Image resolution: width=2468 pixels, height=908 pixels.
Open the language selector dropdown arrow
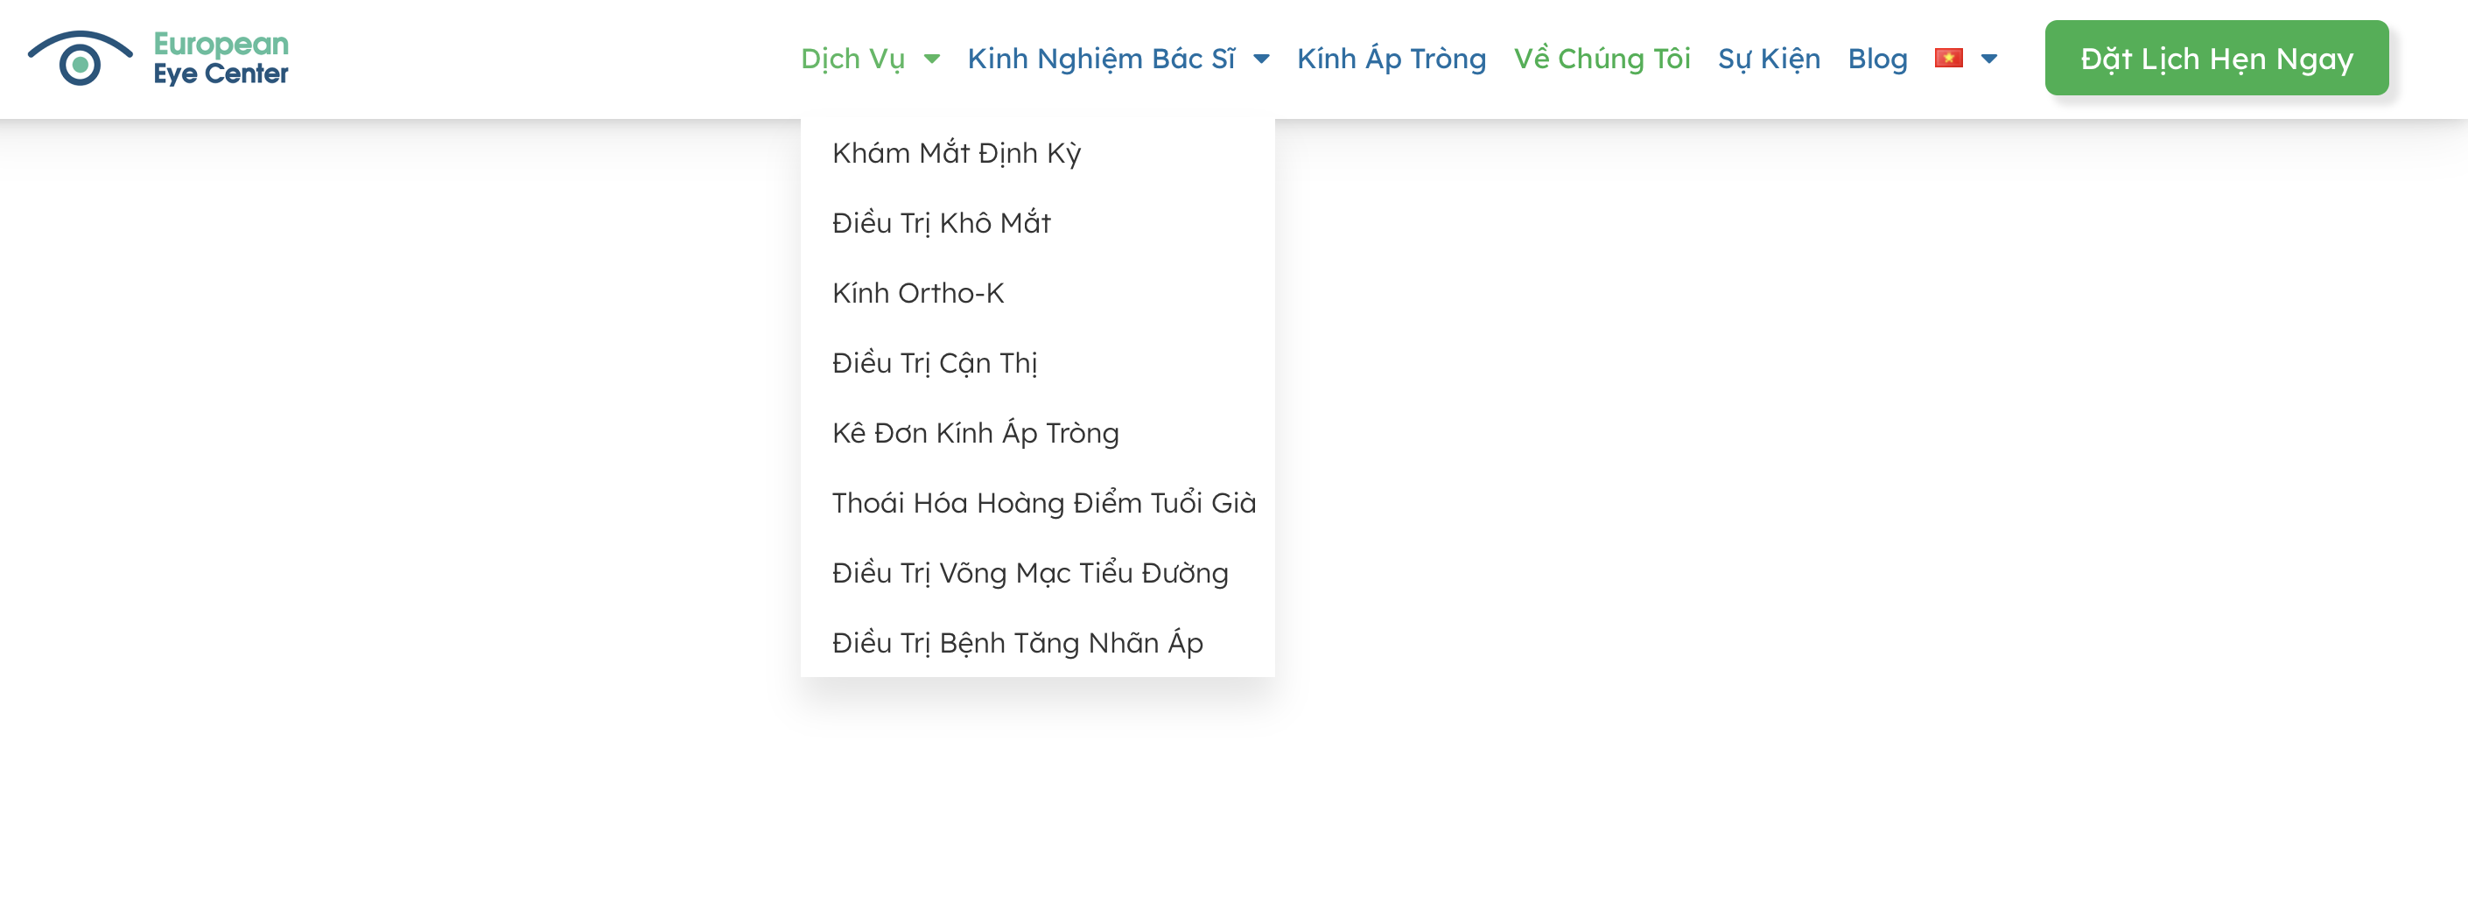(1989, 59)
